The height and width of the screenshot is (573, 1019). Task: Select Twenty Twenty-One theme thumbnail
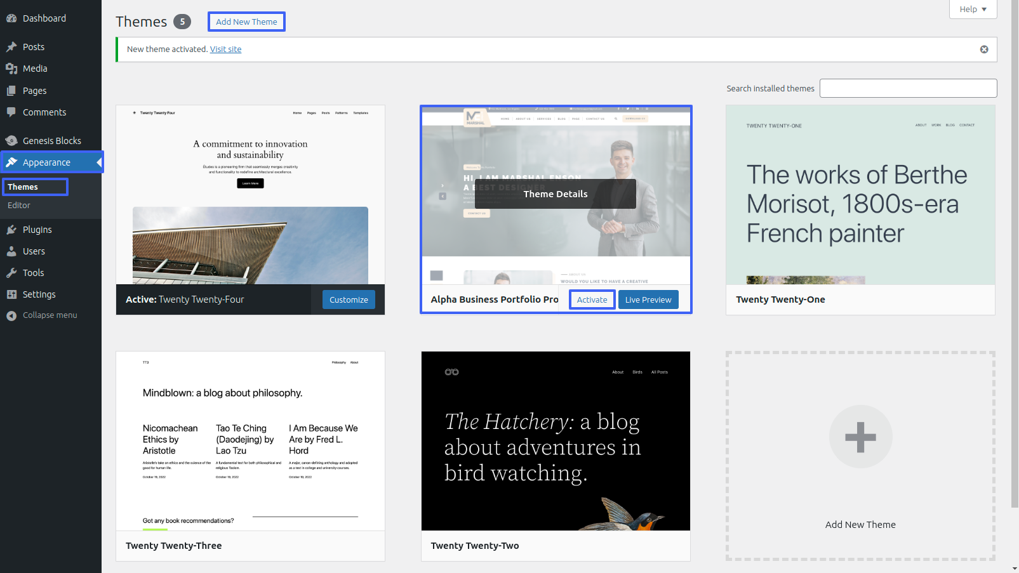point(860,195)
